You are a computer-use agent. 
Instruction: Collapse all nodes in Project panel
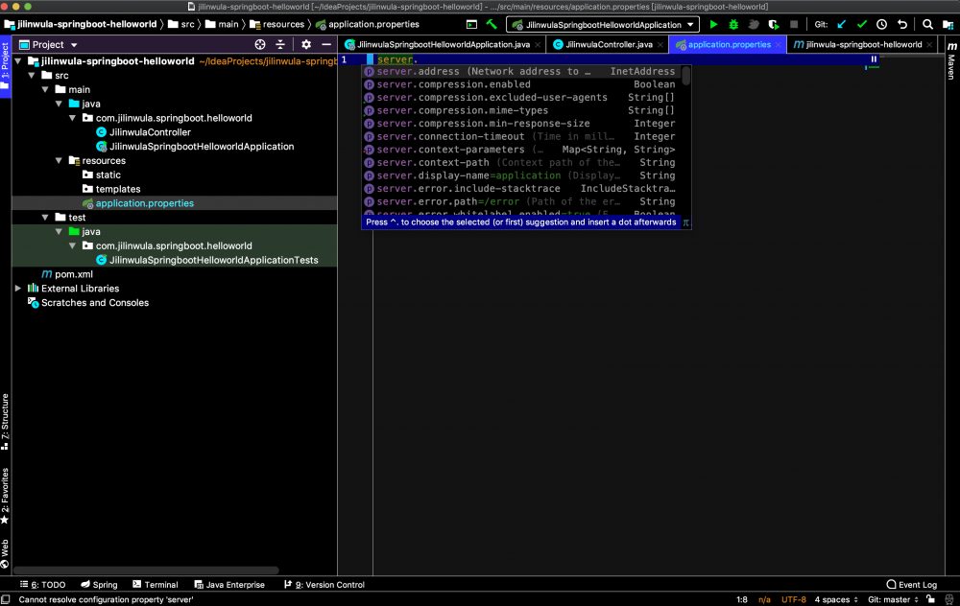pyautogui.click(x=280, y=44)
